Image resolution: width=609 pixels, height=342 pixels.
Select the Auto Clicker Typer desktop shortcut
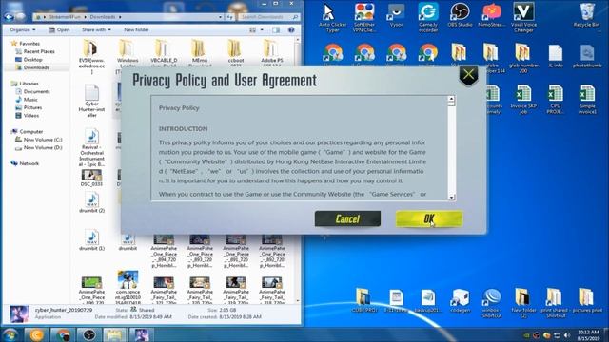coord(332,18)
